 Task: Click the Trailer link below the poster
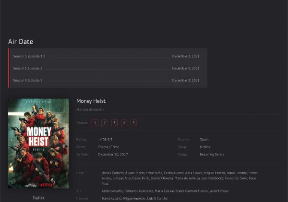pyautogui.click(x=38, y=198)
